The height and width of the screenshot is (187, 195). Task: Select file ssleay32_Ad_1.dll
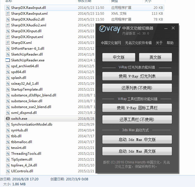(25, 84)
